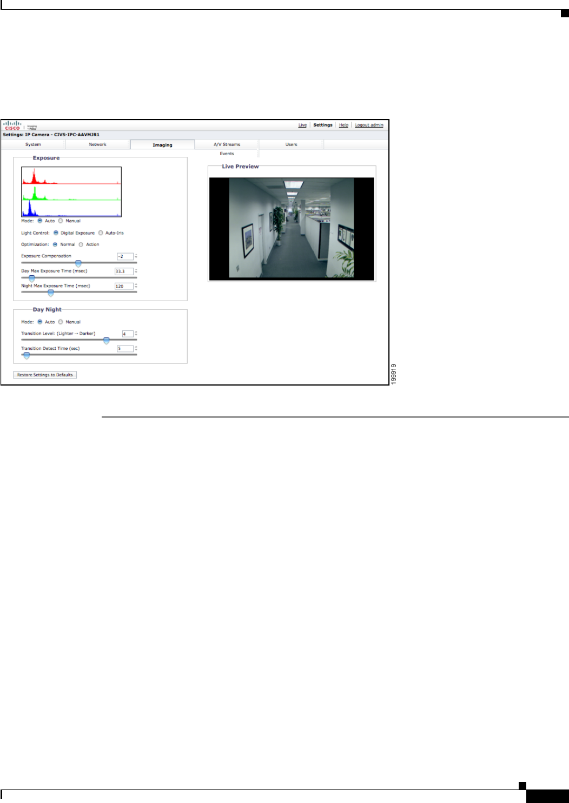Select Auto exposure mode

tap(40, 221)
